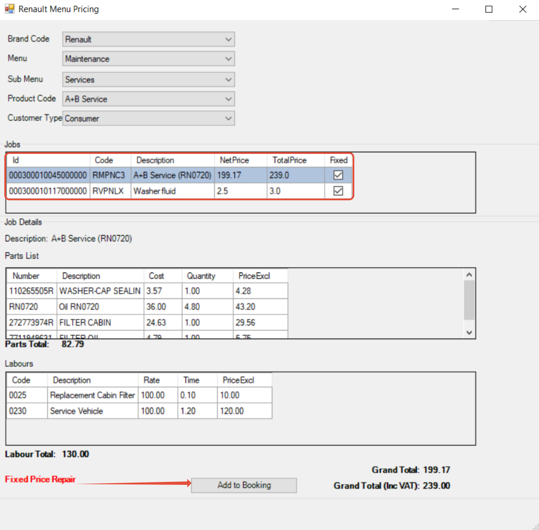Click quantity cell 4.80
This screenshot has height=530, width=539.
(208, 307)
